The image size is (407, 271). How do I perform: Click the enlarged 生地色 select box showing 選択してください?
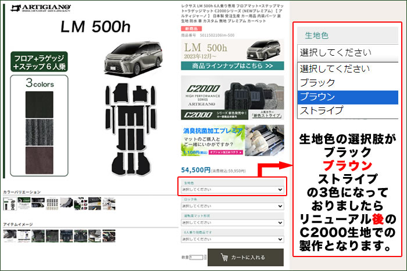(x=348, y=53)
